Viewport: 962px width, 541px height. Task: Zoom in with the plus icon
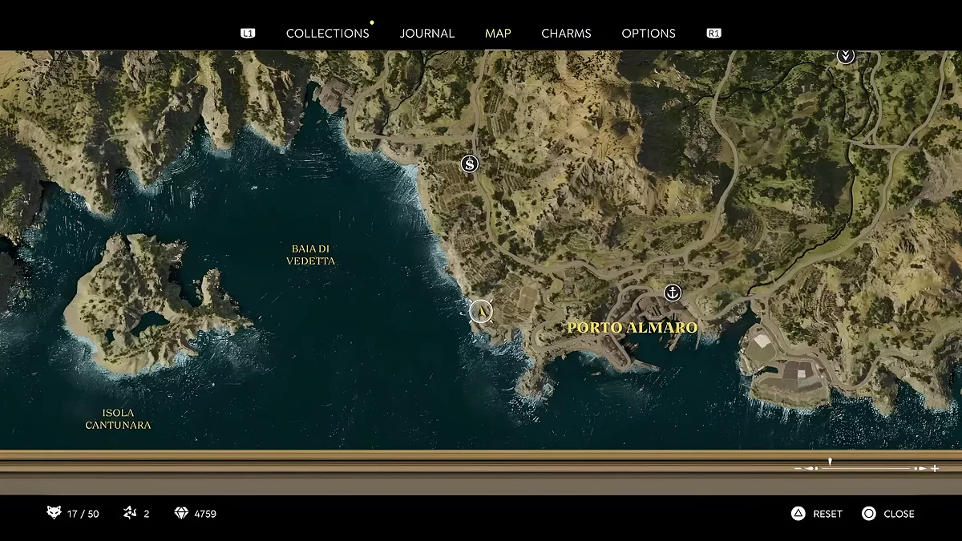[935, 468]
